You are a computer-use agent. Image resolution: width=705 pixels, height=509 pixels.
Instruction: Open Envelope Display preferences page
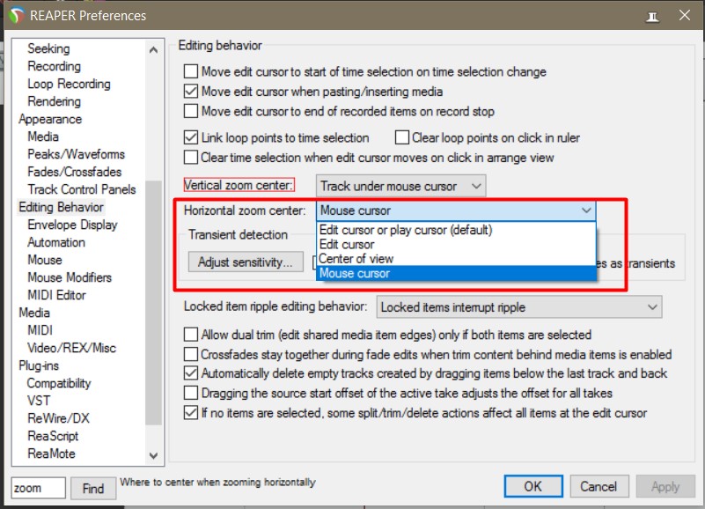tap(72, 225)
